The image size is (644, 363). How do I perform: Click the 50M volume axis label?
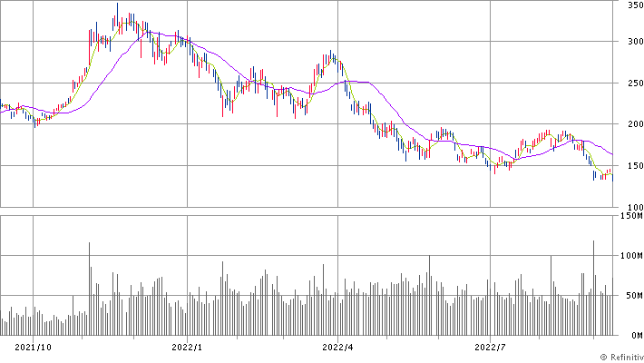pyautogui.click(x=631, y=296)
